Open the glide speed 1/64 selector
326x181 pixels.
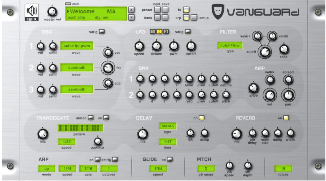coord(158,168)
